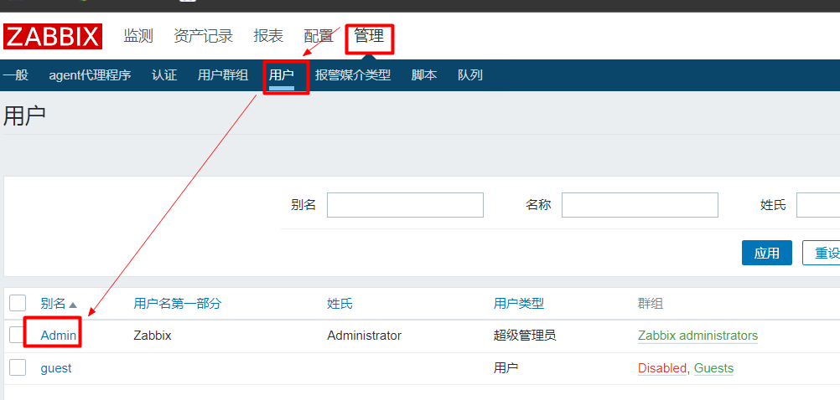Go to agent代理程序 submenu
This screenshot has width=840, height=400.
90,74
